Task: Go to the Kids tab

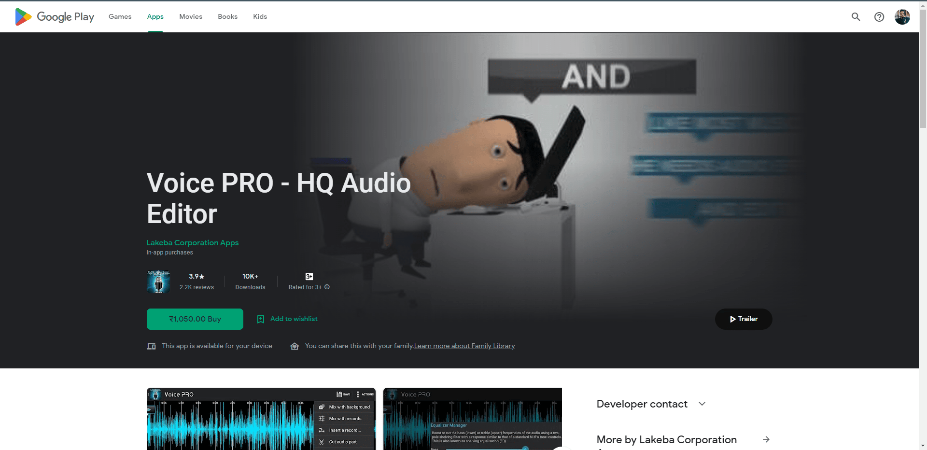Action: 260,17
